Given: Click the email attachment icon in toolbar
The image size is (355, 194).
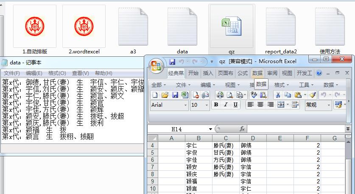Looking at the screenshot, I should 205,95.
